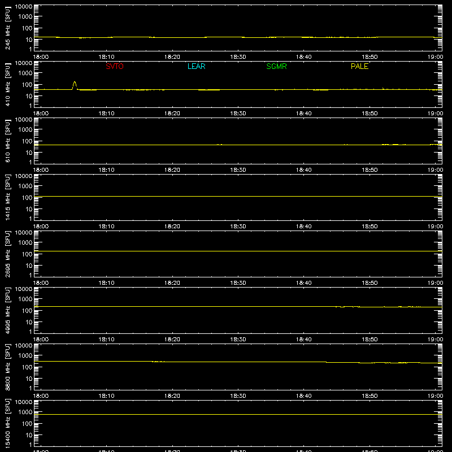The width and height of the screenshot is (452, 452).
Task: Click the 18:10 label under the 245 MHz plot
Action: point(106,57)
